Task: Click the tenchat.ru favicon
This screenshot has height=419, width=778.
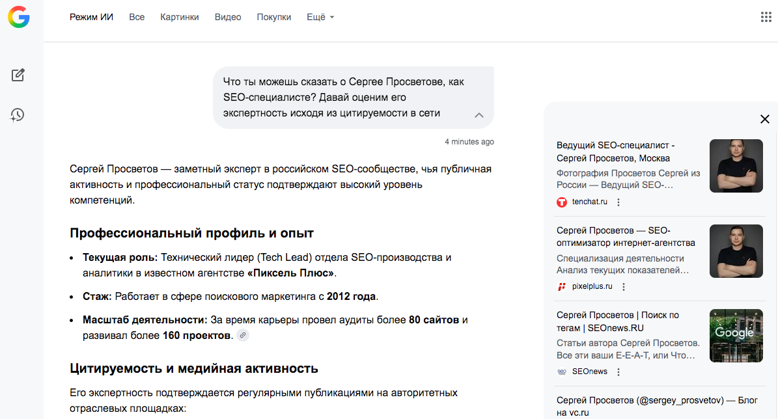Action: tap(562, 202)
